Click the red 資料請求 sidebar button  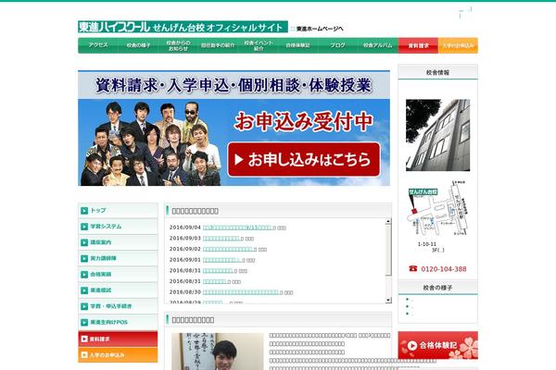pyautogui.click(x=118, y=339)
